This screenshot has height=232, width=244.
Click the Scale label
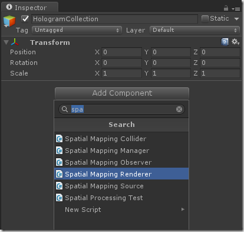click(19, 73)
